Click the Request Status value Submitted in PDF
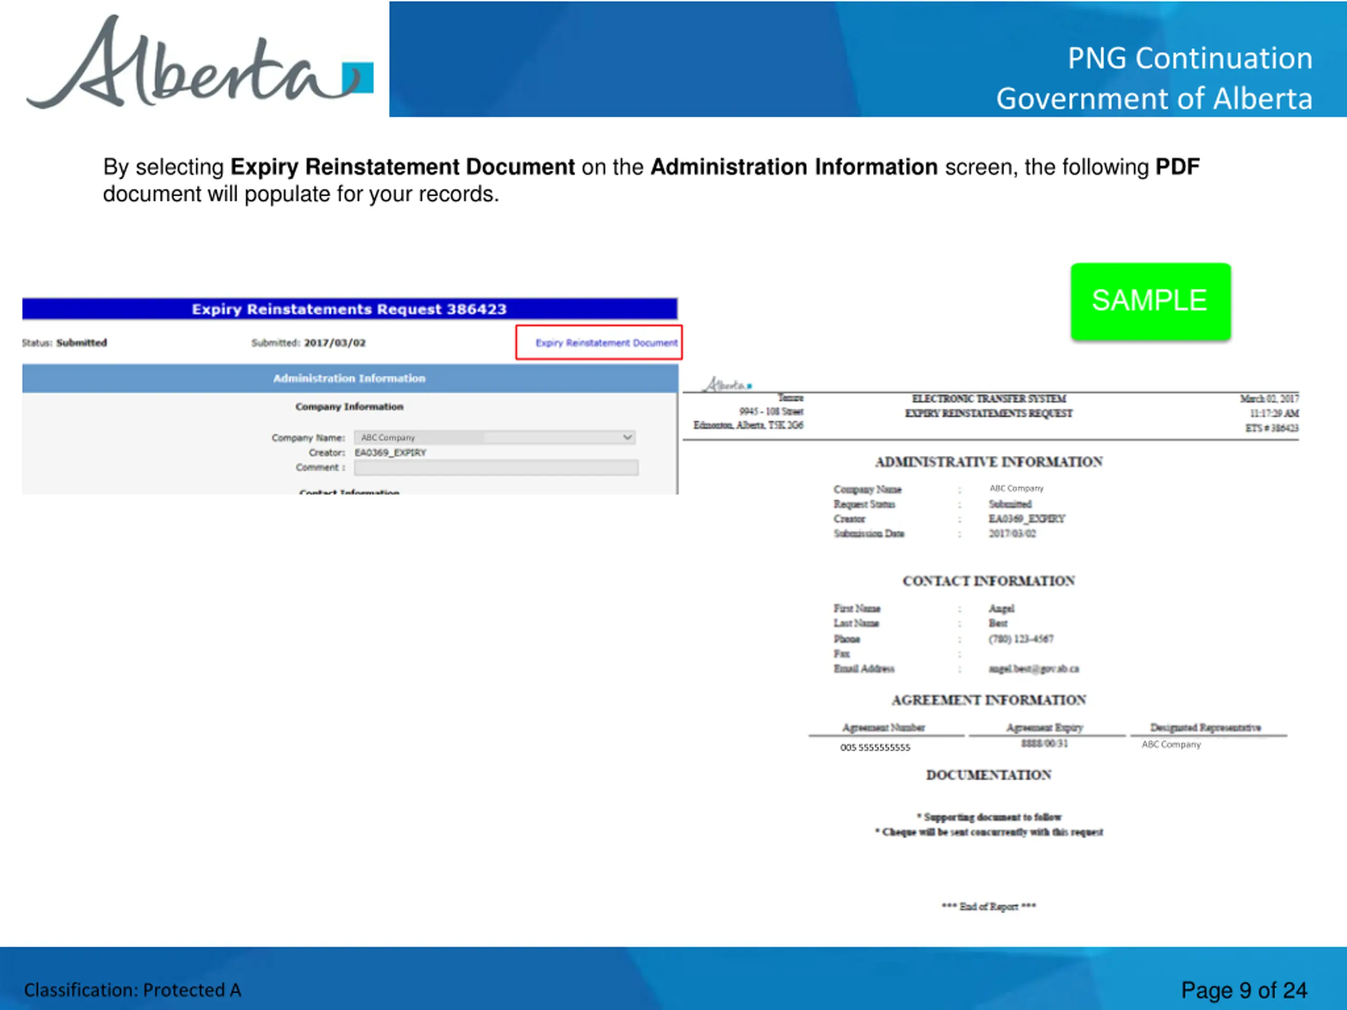The width and height of the screenshot is (1347, 1010). (1010, 504)
